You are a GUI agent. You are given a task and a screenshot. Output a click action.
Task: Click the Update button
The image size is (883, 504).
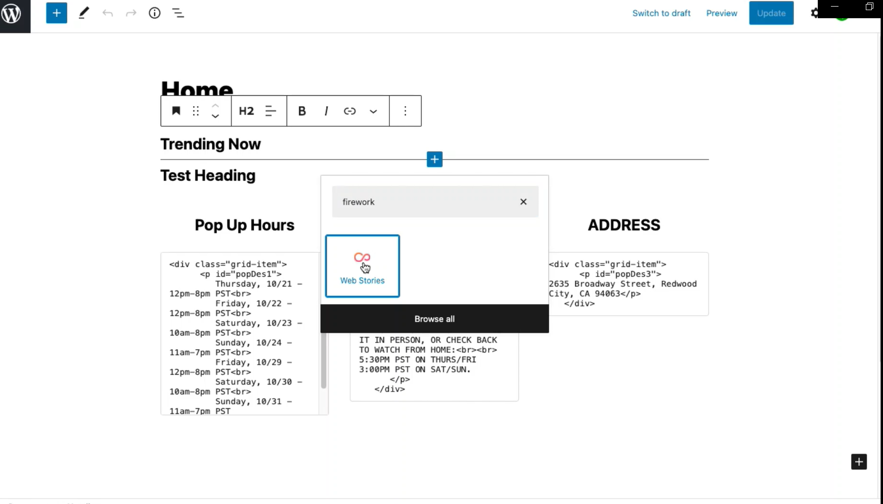[x=771, y=13]
